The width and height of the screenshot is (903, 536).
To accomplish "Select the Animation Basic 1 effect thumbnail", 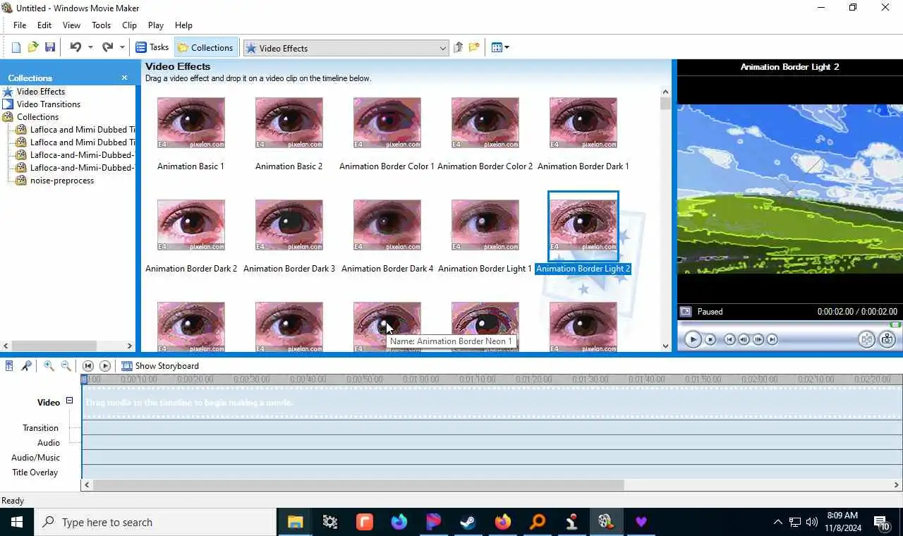I will coord(190,123).
